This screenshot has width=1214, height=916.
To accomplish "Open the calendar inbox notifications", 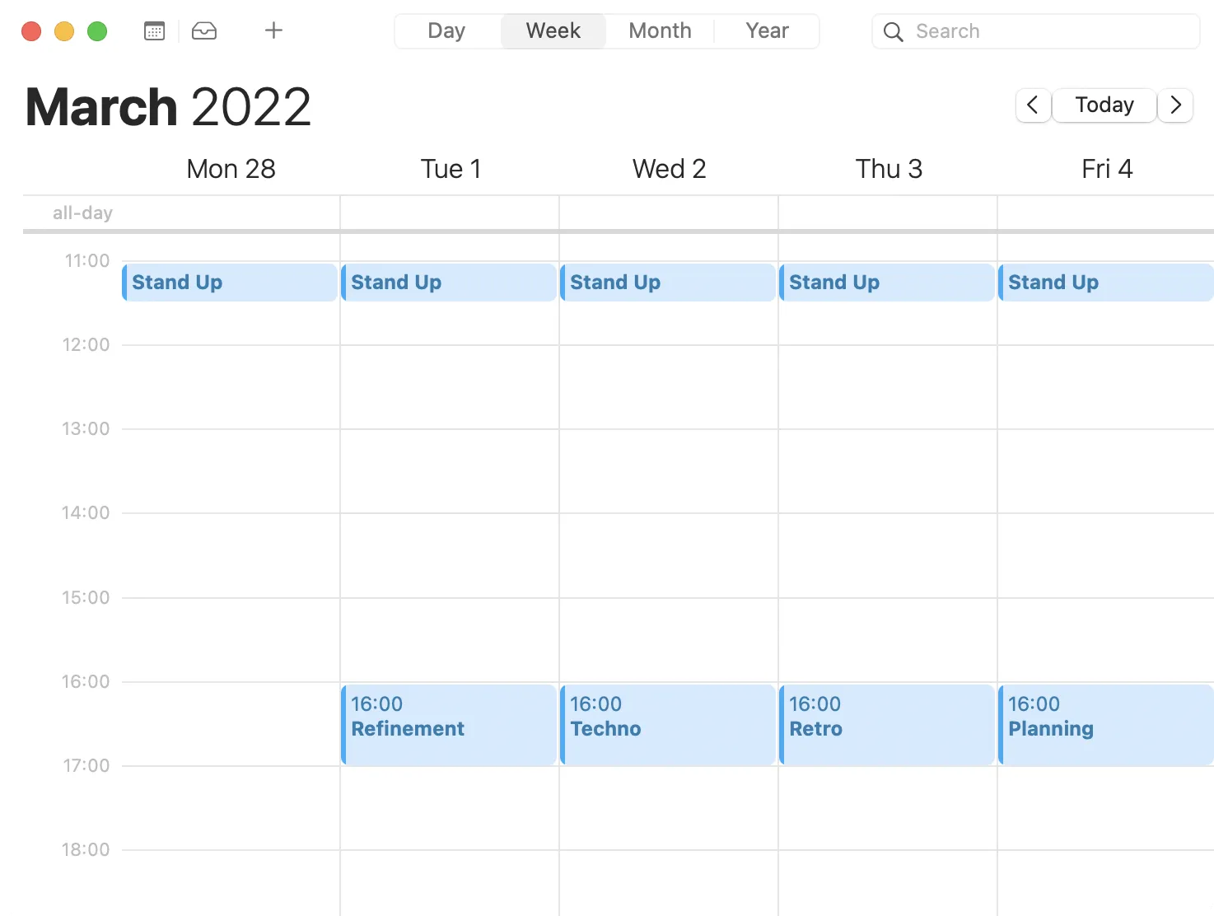I will point(204,31).
